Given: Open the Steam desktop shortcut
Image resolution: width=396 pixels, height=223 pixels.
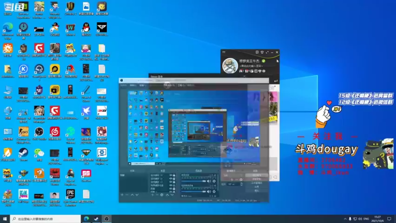Looking at the screenshot, I should pyautogui.click(x=23, y=155).
